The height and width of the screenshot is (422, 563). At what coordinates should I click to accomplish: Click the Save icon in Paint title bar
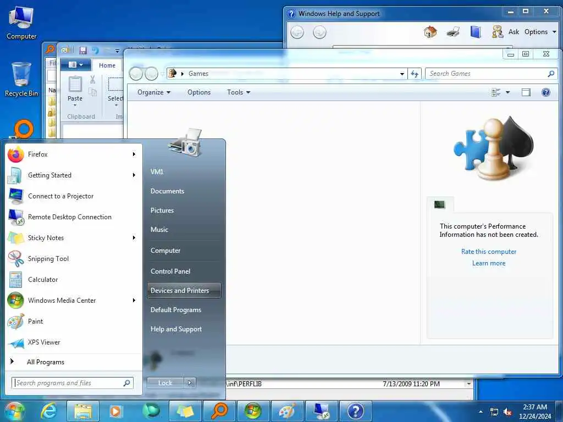point(83,50)
